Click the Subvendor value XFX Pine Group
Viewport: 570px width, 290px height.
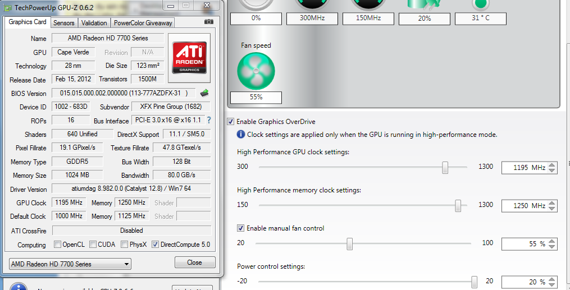point(171,107)
